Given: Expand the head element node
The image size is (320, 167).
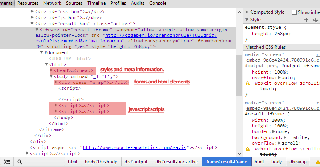Looking at the screenshot, I should (57, 70).
